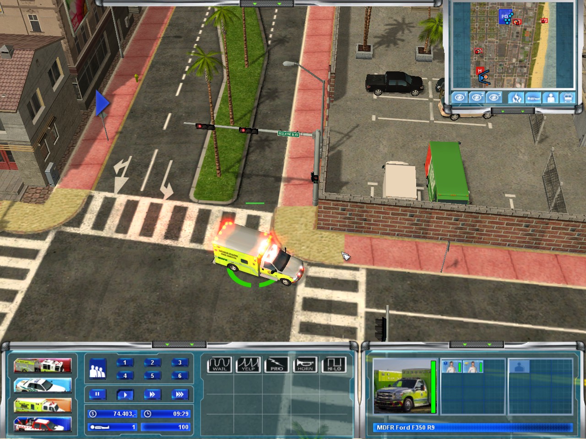Select squad group 4
This screenshot has width=586, height=439.
tap(125, 376)
